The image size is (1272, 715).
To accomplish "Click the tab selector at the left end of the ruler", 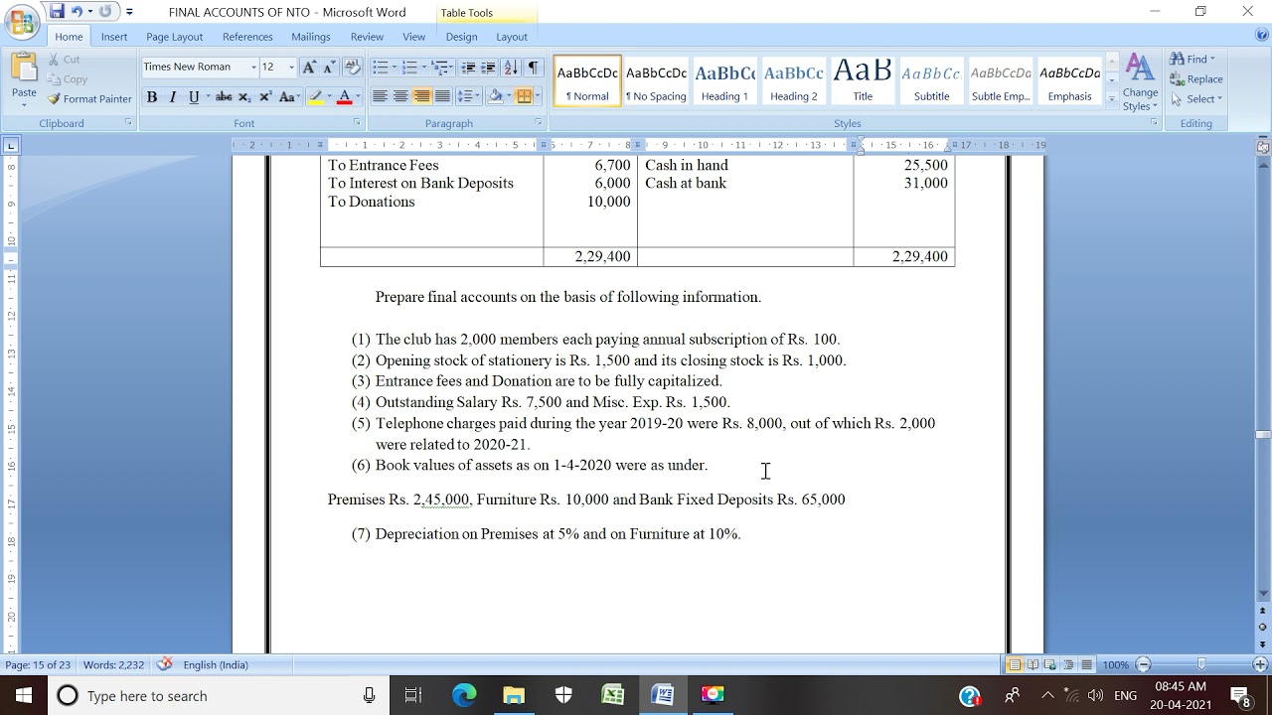I will 11,146.
